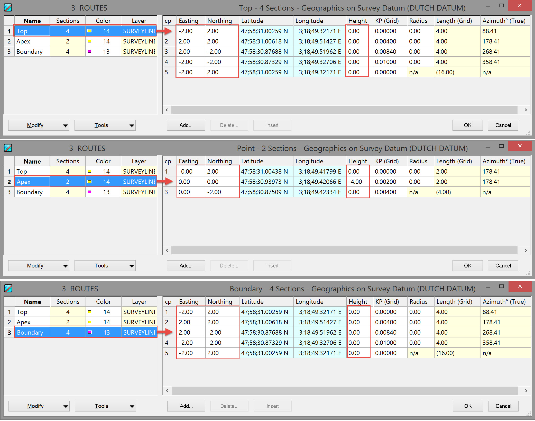Minimize the Boundary sections window
This screenshot has height=421, width=535.
coord(488,287)
